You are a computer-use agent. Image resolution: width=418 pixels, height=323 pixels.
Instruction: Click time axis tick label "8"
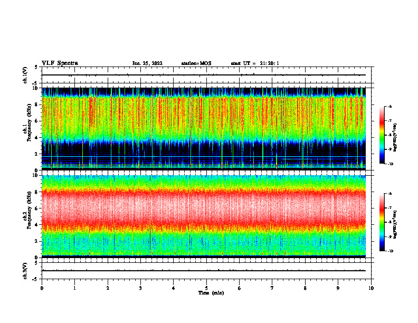[x=305, y=288]
